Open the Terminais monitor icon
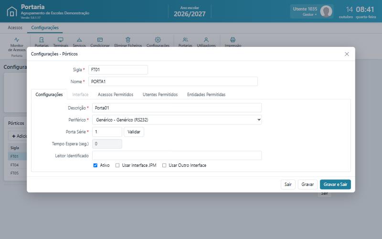 tap(61, 40)
